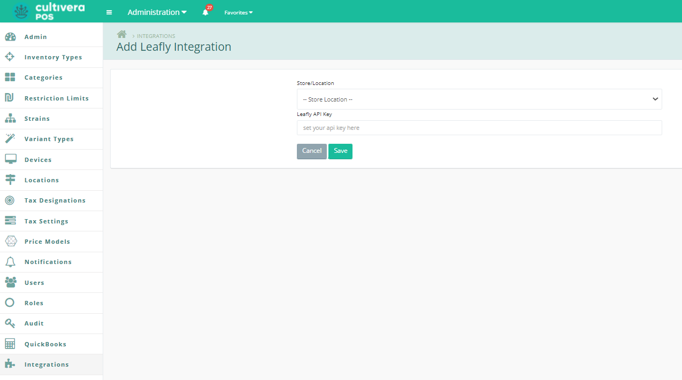682x380 pixels.
Task: Click the 'Add Leafly Integration' heading
Action: click(174, 46)
